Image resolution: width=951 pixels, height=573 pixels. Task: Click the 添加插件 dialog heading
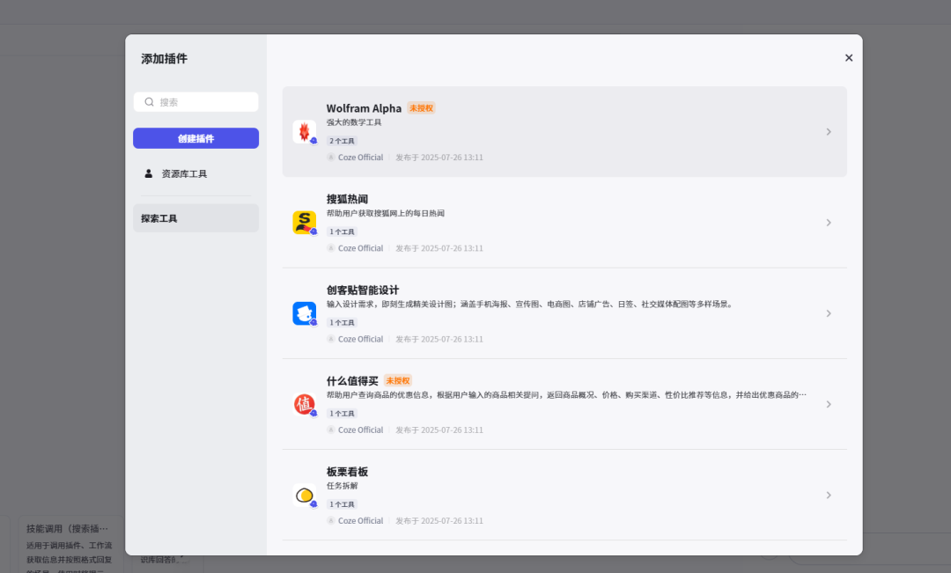pos(165,59)
